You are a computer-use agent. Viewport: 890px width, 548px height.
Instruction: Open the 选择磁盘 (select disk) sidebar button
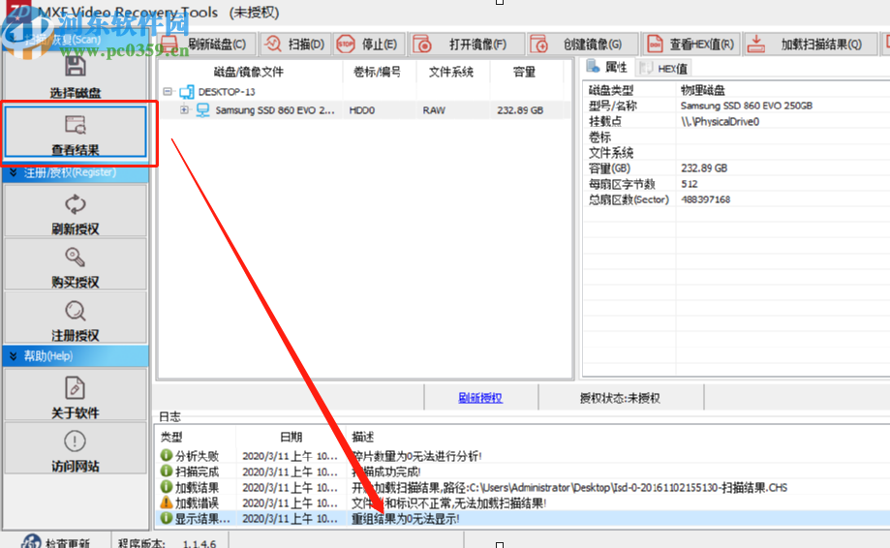75,76
